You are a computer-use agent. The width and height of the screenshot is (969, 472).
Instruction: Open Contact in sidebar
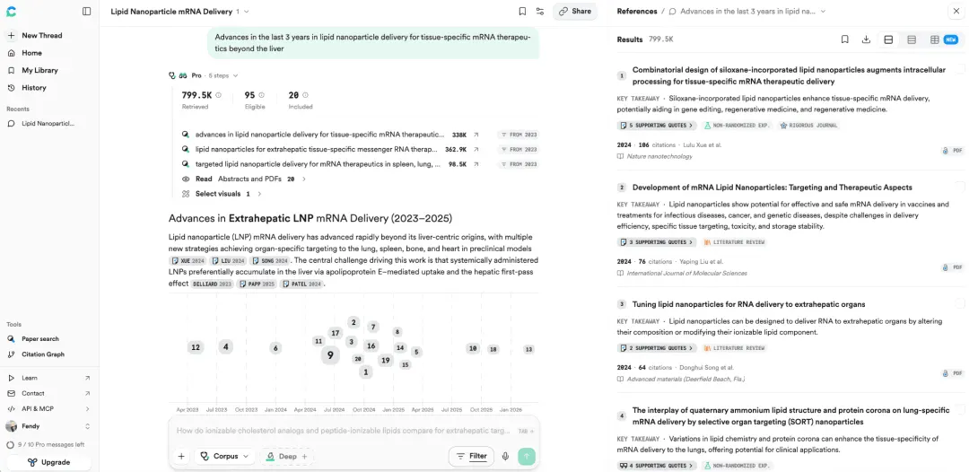click(x=48, y=393)
